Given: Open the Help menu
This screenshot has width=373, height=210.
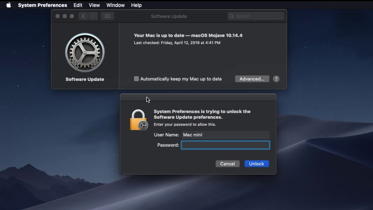Looking at the screenshot, I should click(136, 5).
